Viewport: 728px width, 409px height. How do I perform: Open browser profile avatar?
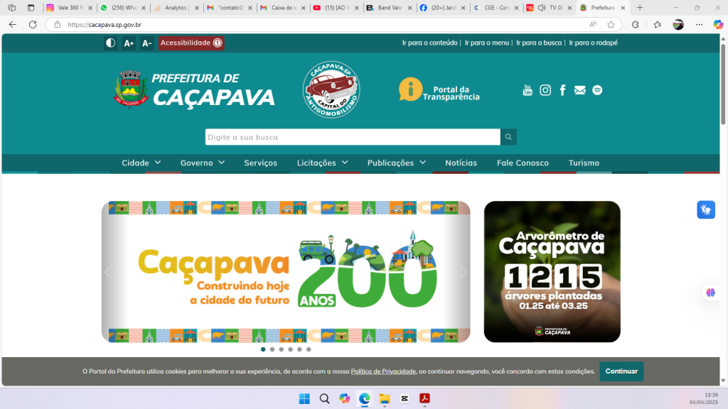(x=678, y=25)
